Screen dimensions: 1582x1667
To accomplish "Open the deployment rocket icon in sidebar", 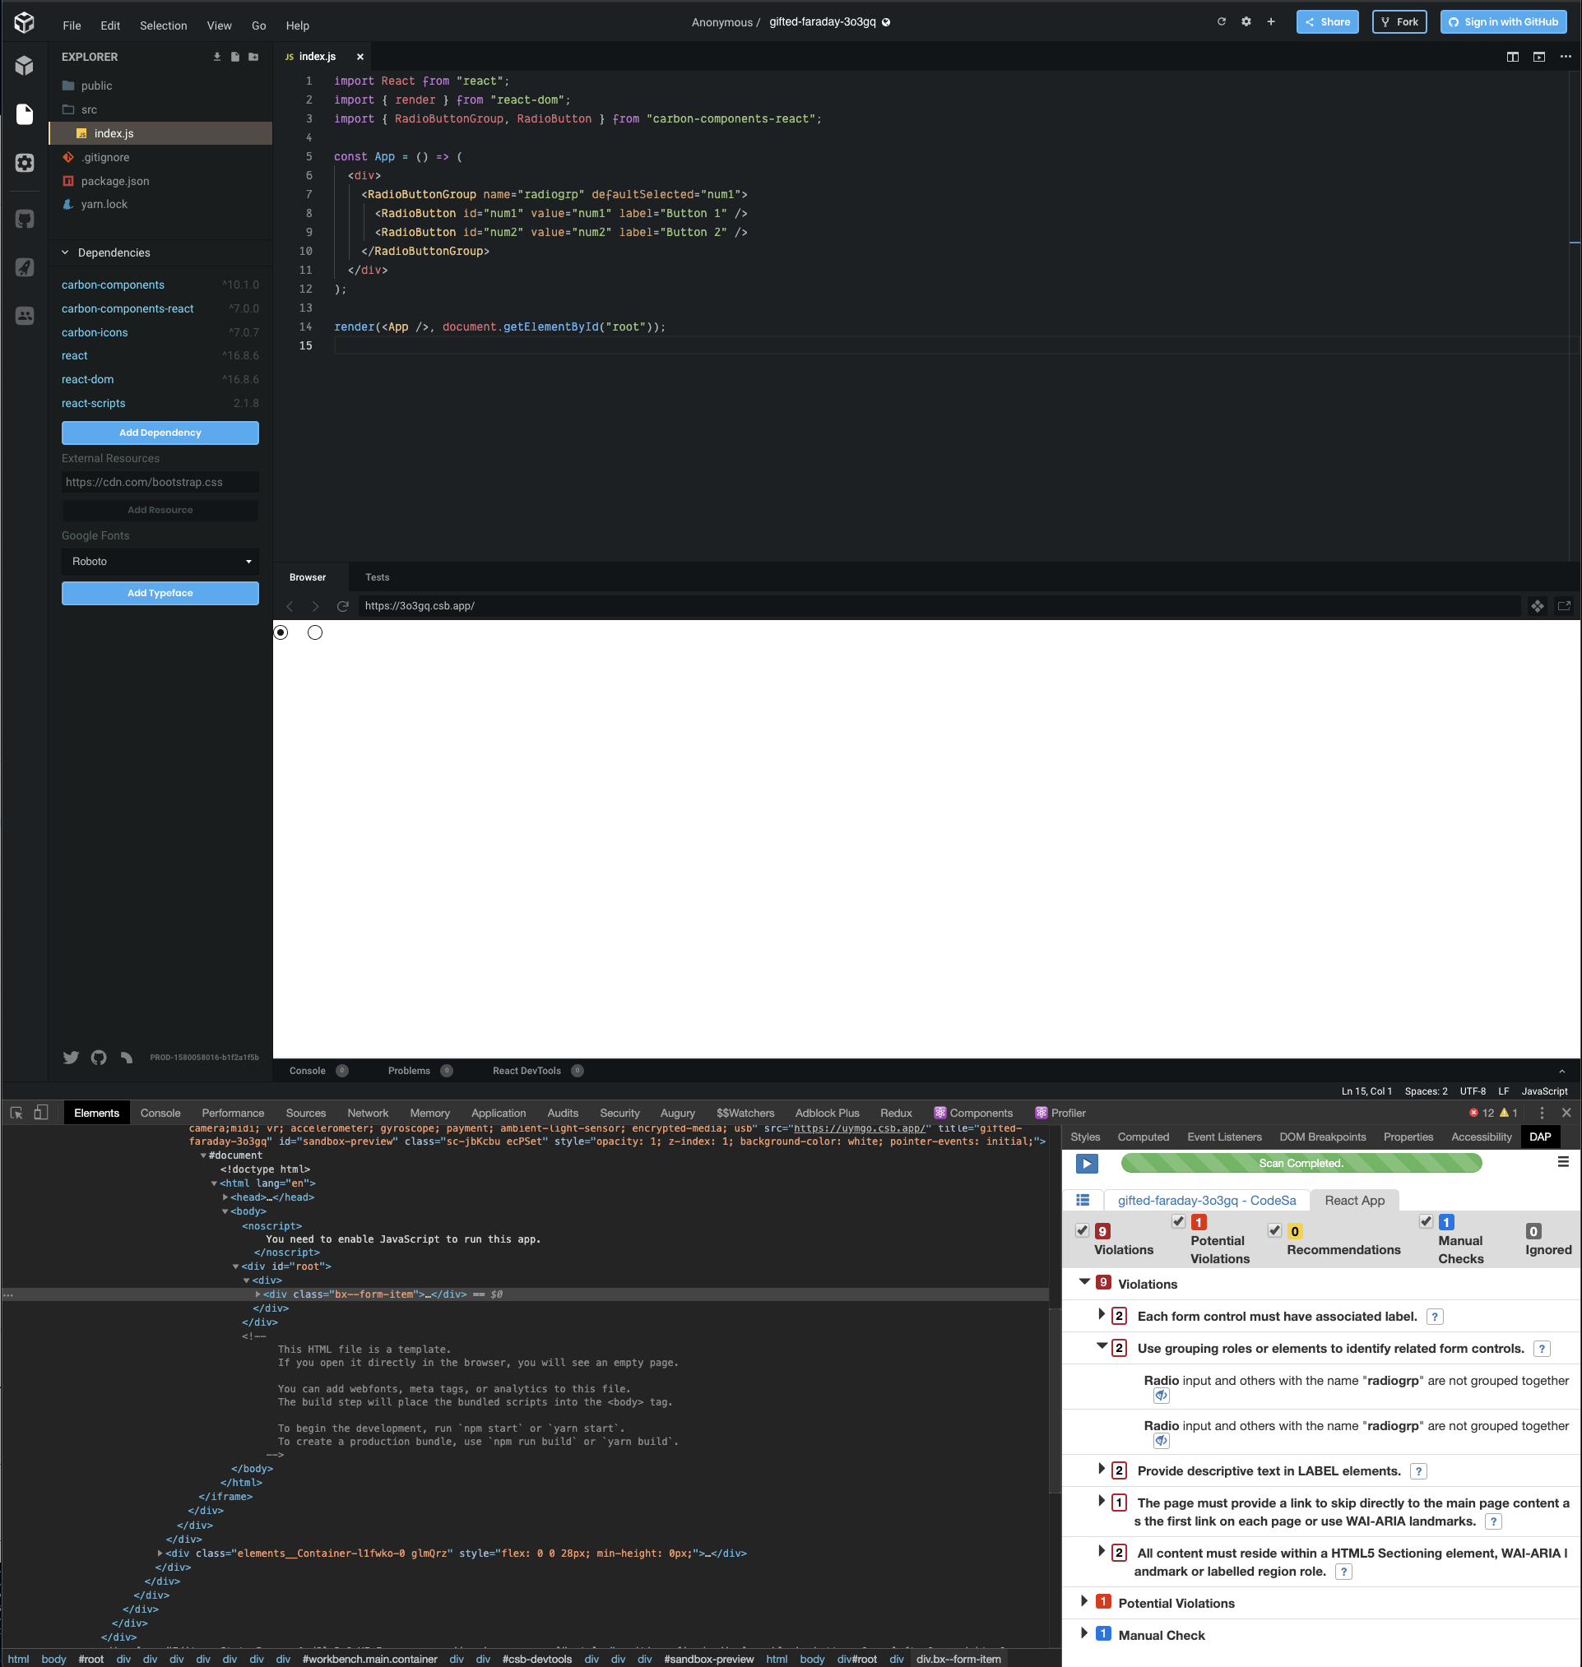I will pos(24,267).
